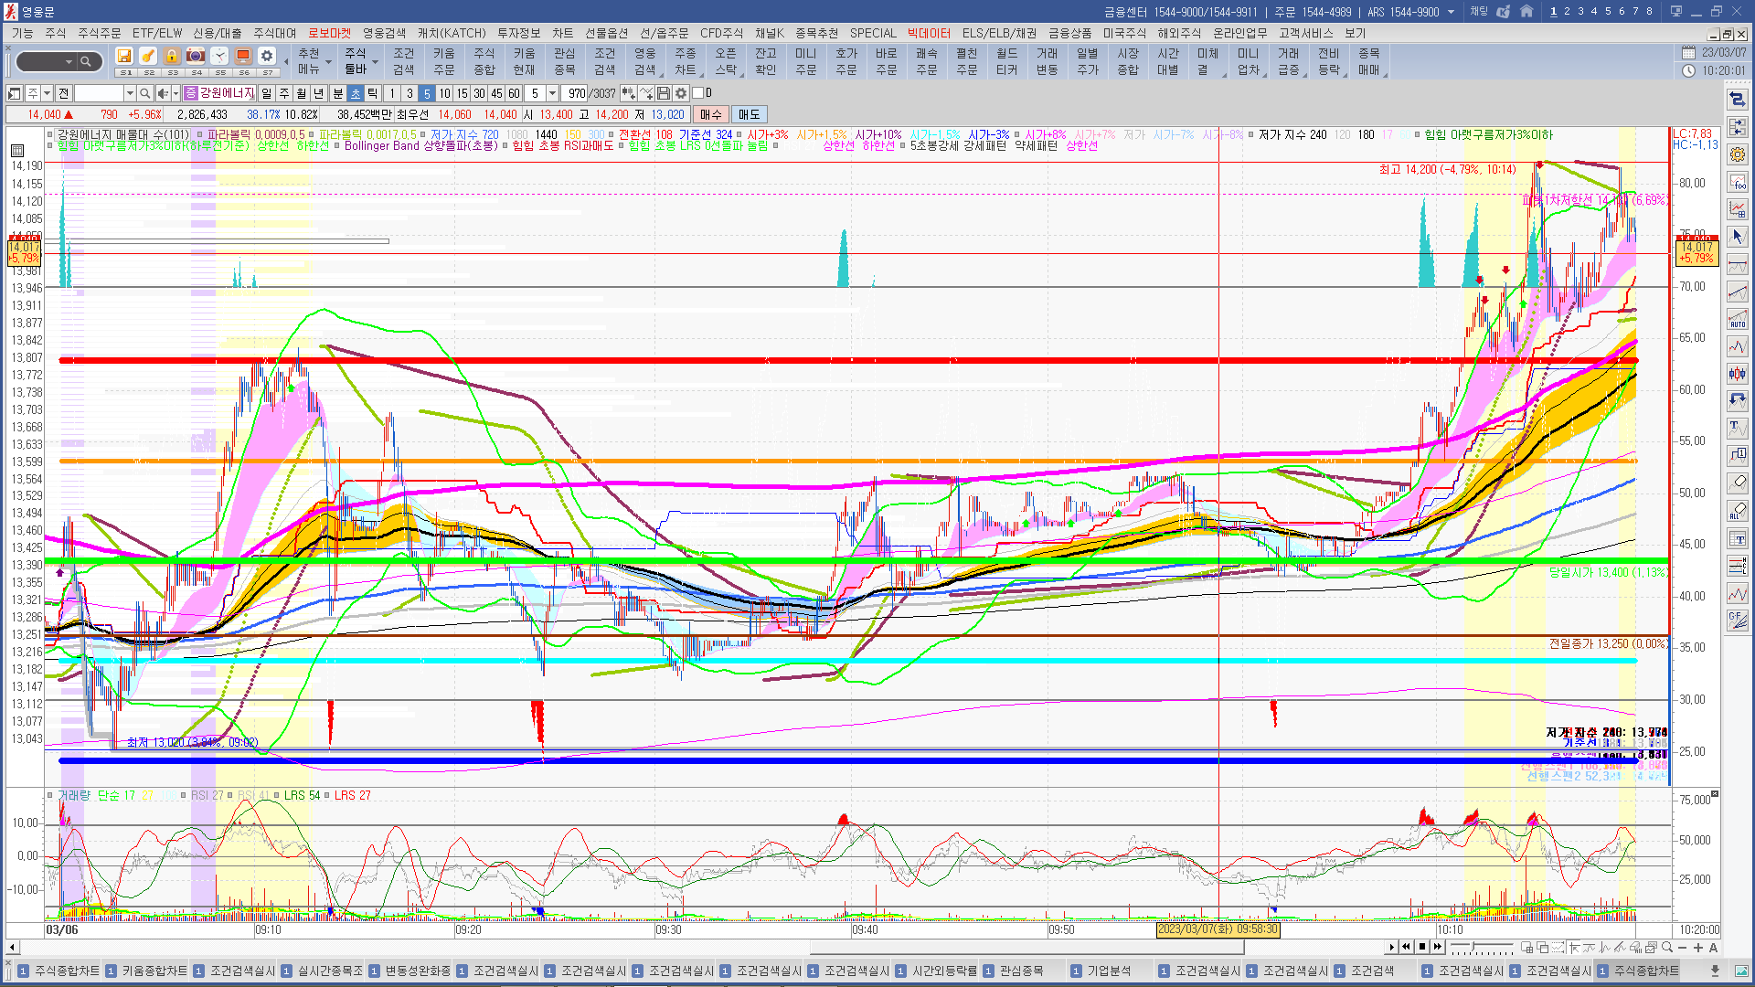Click the save chart diskette icon
The image size is (1755, 987).
[x=664, y=93]
